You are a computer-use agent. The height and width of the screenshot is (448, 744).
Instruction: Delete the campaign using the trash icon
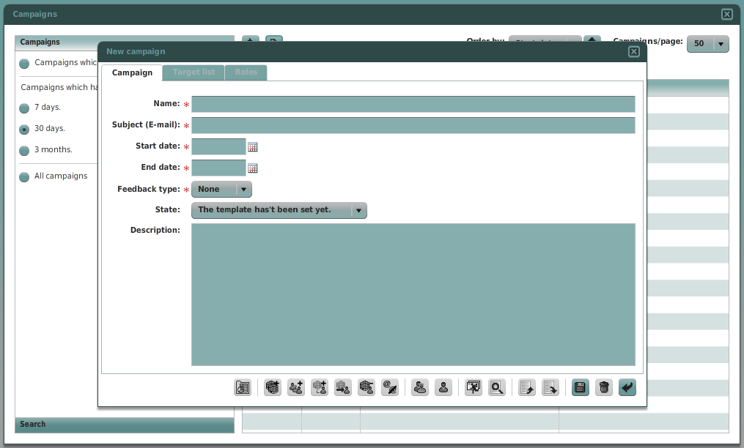(603, 387)
